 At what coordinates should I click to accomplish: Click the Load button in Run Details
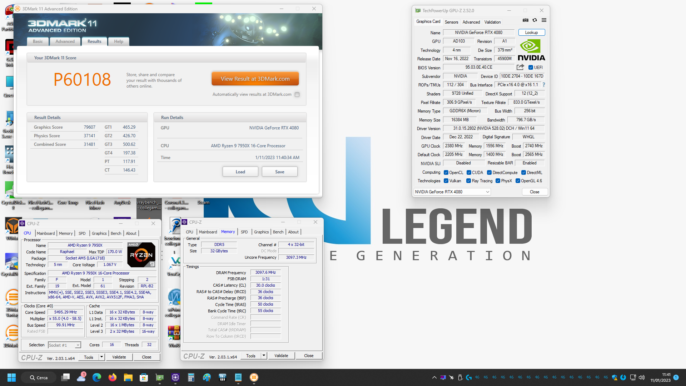click(240, 172)
